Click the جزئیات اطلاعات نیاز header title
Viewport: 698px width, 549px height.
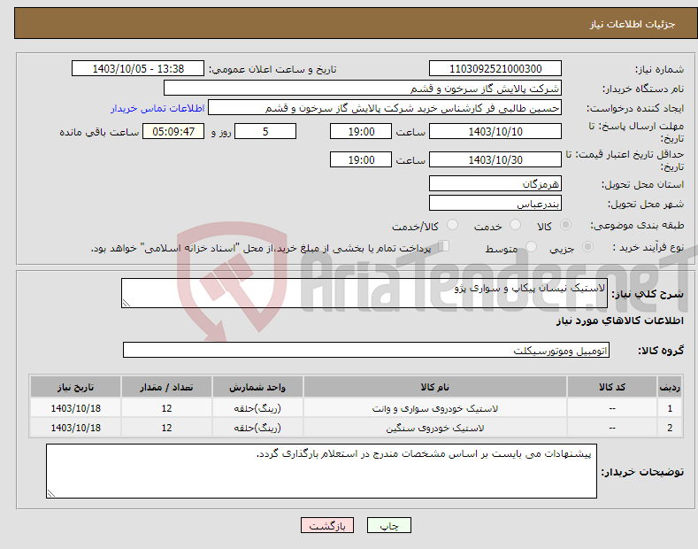(x=633, y=24)
